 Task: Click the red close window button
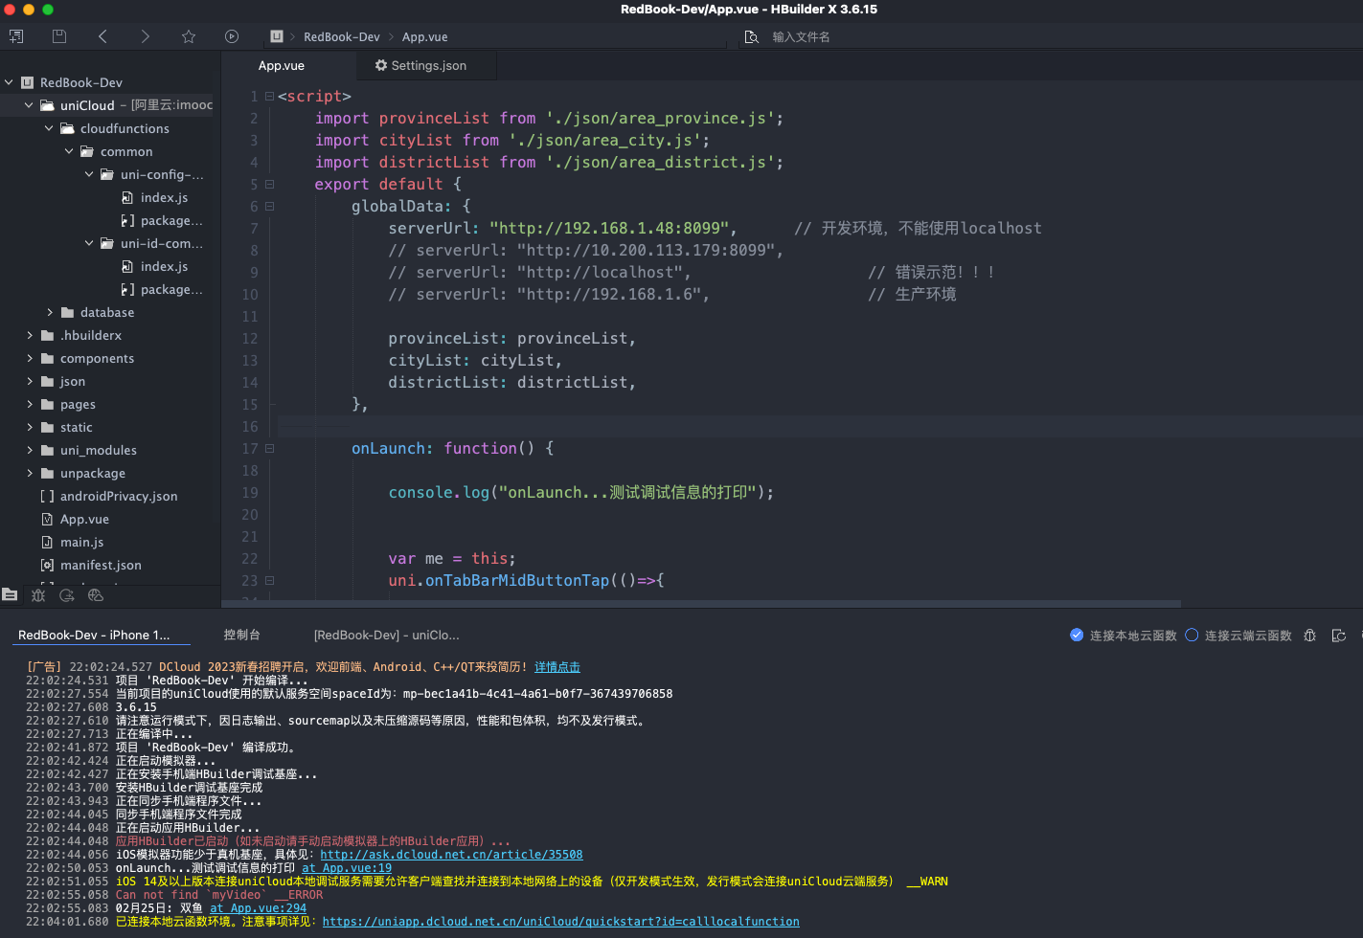click(9, 9)
